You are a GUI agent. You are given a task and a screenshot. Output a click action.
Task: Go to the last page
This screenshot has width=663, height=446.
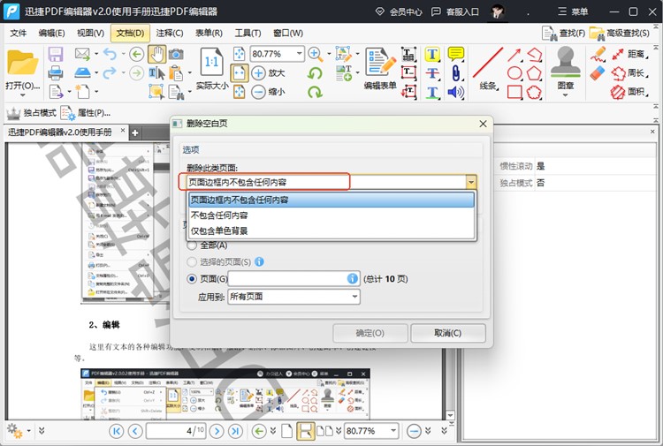tap(235, 431)
